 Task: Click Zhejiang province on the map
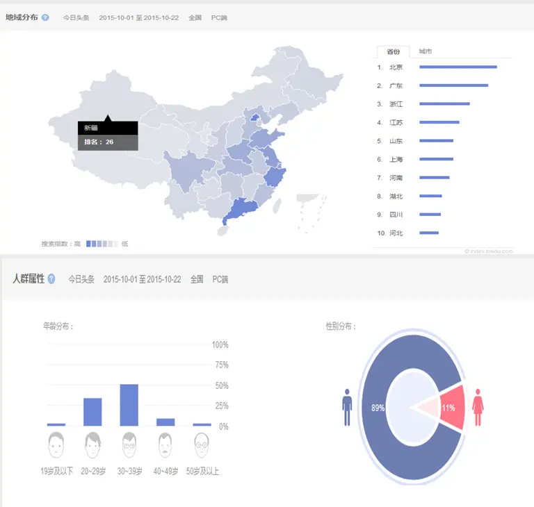point(275,177)
